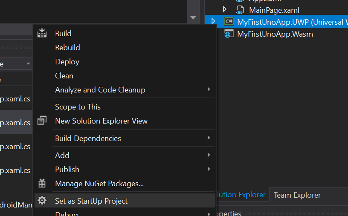Select Scope to This
This screenshot has height=216, width=348.
tap(124, 107)
